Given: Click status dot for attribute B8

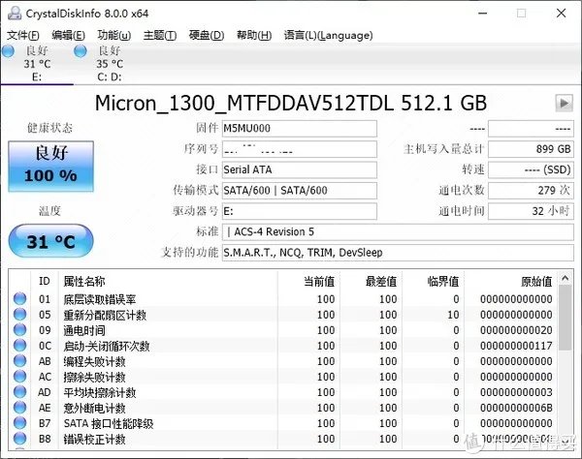Looking at the screenshot, I should [x=19, y=439].
